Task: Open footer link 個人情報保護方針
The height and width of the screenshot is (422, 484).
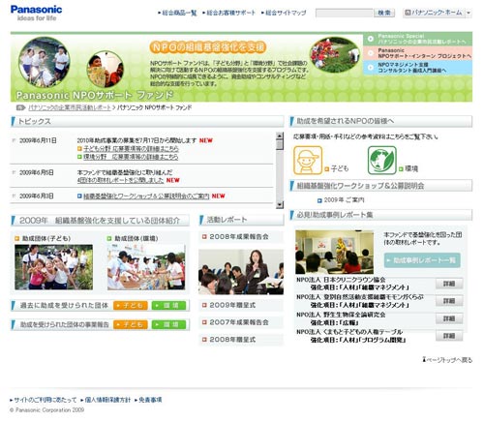Action: pos(107,400)
